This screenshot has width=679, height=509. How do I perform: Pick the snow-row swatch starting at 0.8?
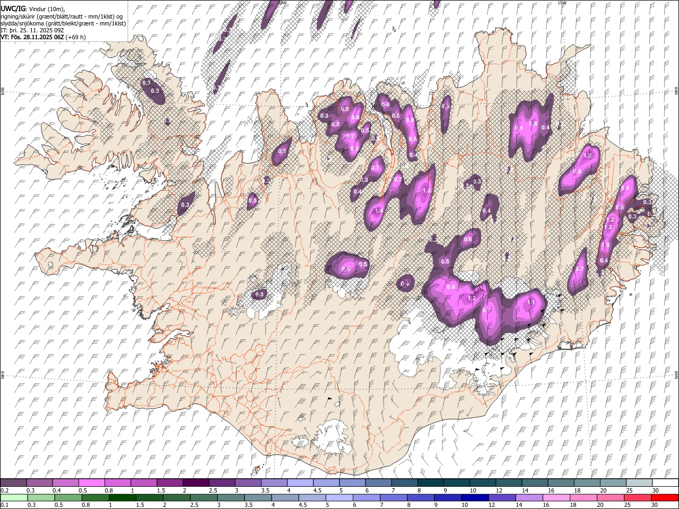[117, 483]
